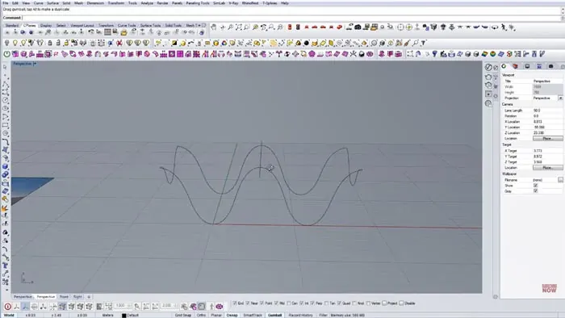Select the Right viewport tab

coord(77,297)
